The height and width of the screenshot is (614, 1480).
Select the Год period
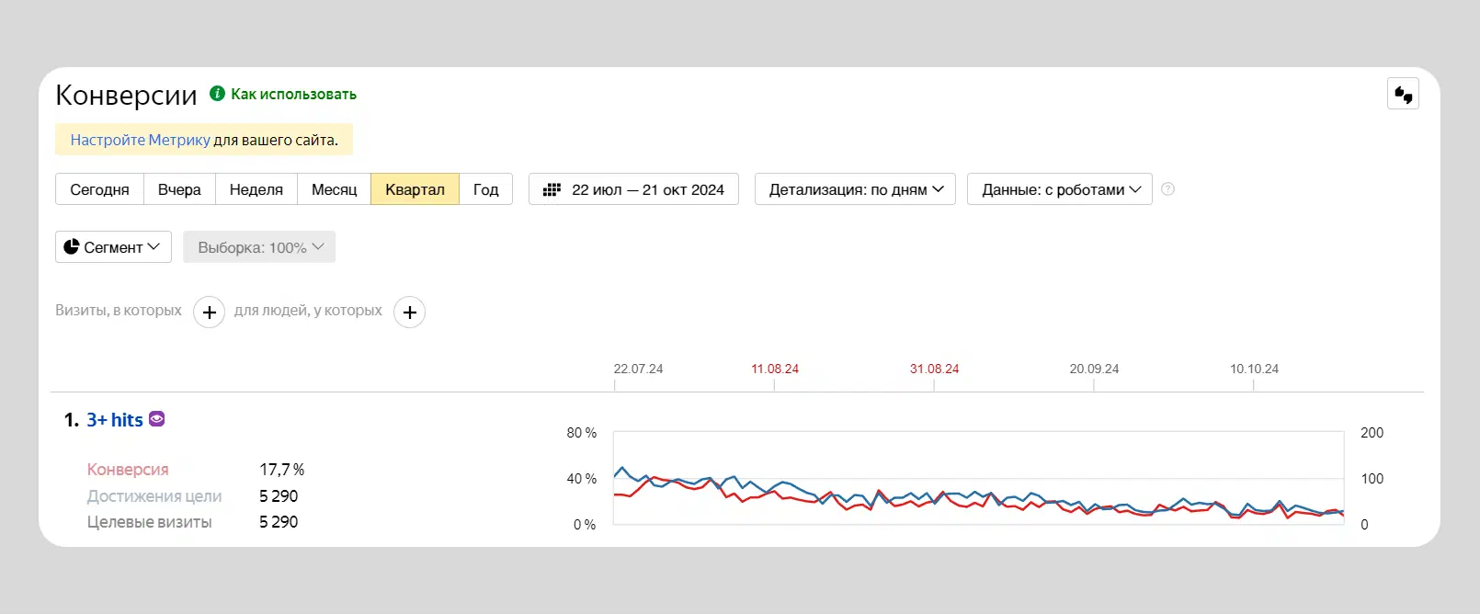(485, 189)
